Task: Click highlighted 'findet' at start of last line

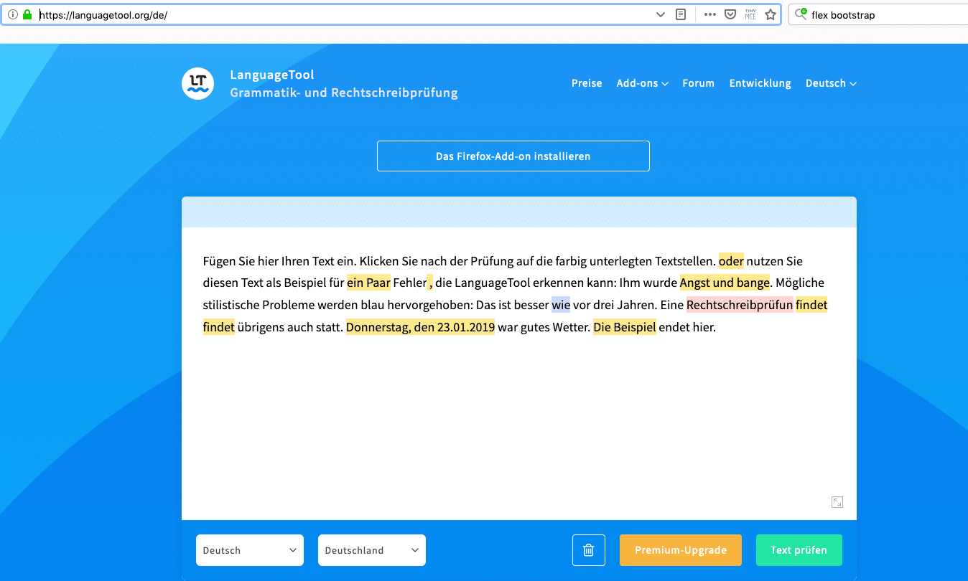Action: 219,327
